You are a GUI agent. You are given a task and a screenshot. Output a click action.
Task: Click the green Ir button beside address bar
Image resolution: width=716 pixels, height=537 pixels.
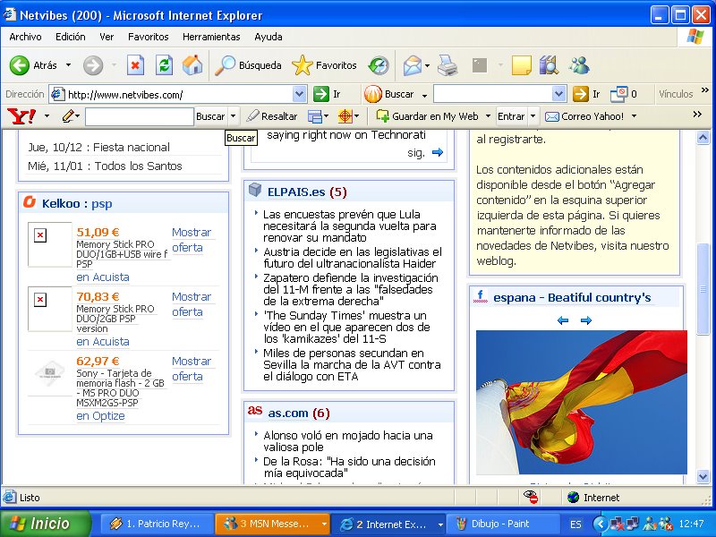(x=327, y=94)
